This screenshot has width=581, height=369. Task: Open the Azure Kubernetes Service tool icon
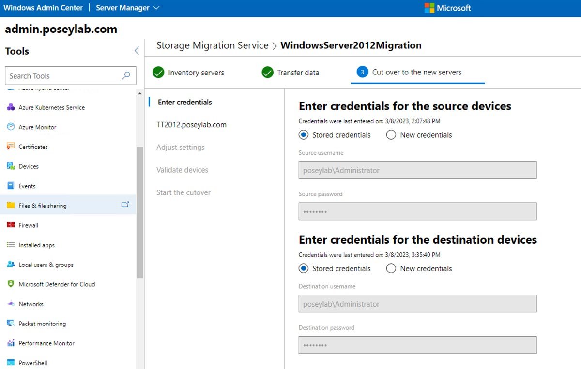[x=11, y=107]
